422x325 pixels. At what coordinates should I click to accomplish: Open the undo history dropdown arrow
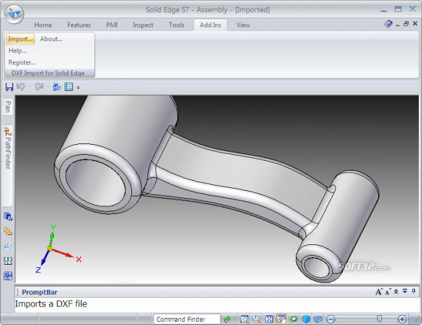click(29, 87)
